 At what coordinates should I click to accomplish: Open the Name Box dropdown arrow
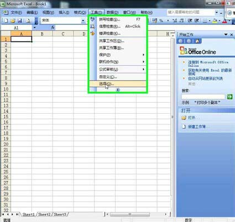[34, 28]
